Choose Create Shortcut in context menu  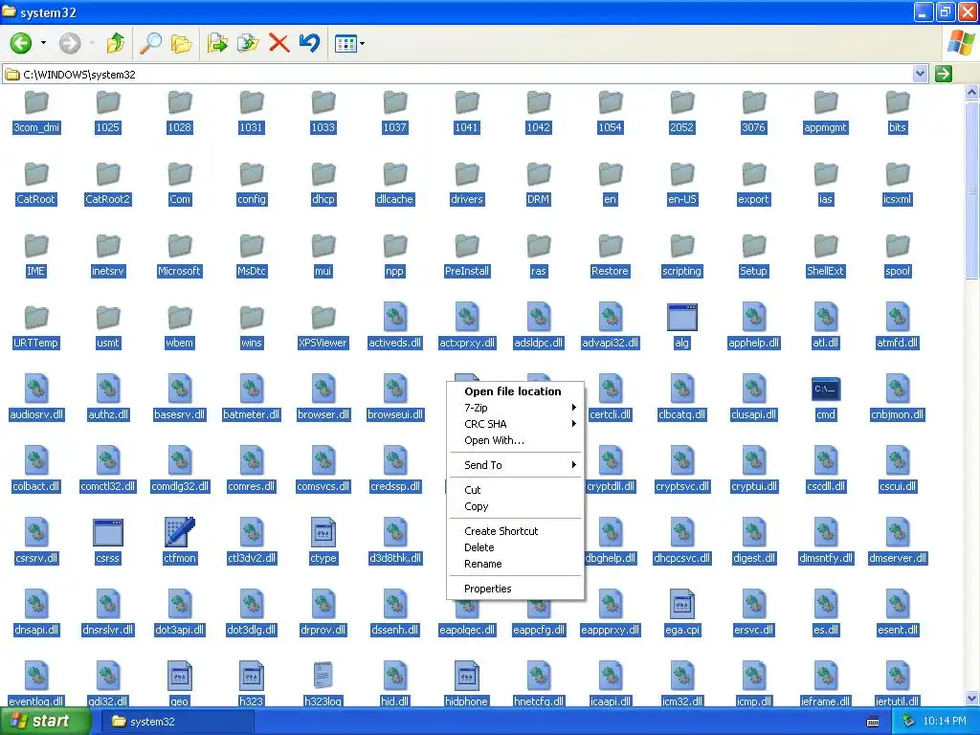[516, 530]
